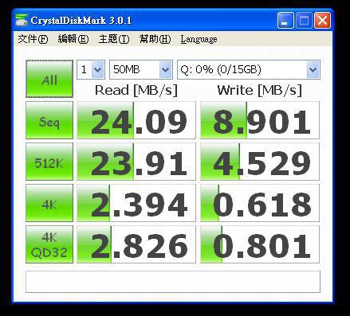Run all benchmarks with All button
The width and height of the screenshot is (350, 316).
click(49, 79)
